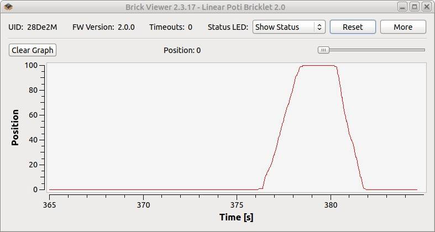
Task: Click the window title 'Linear Poti Bricklet 2.0'
Action: (238, 7)
